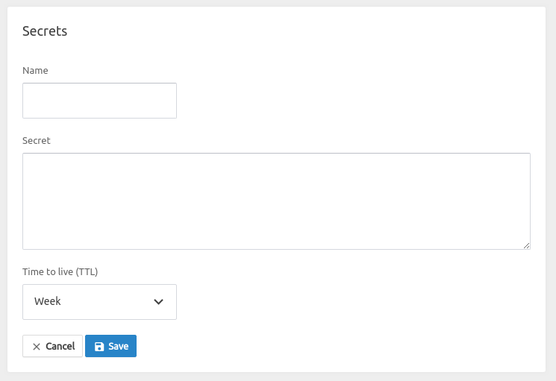The image size is (556, 381).
Task: Place cursor at top-left of Secret textarea
Action: [x=28, y=159]
